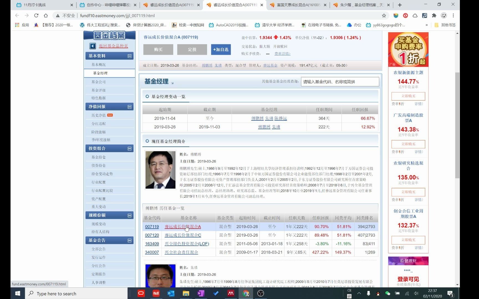Image resolution: width=479 pixels, height=299 pixels.
Task: Open 全部公告 in the sidebar
Action: coord(98,249)
